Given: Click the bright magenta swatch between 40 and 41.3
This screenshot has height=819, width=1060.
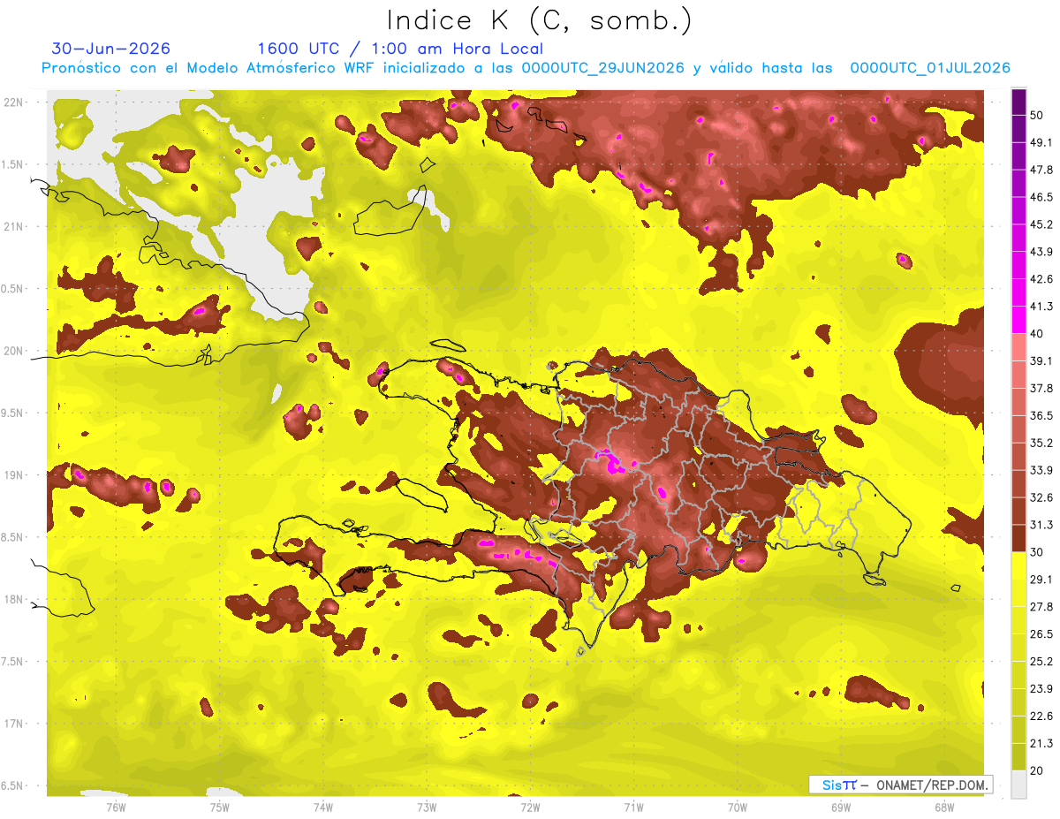Looking at the screenshot, I should tap(1018, 320).
